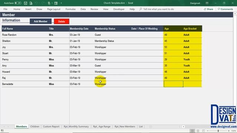The width and height of the screenshot is (237, 133).
Task: Click the Add Member button
Action: (x=40, y=21)
